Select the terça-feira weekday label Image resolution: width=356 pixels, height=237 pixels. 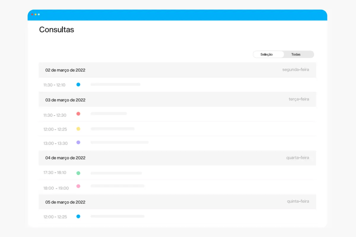pos(299,99)
